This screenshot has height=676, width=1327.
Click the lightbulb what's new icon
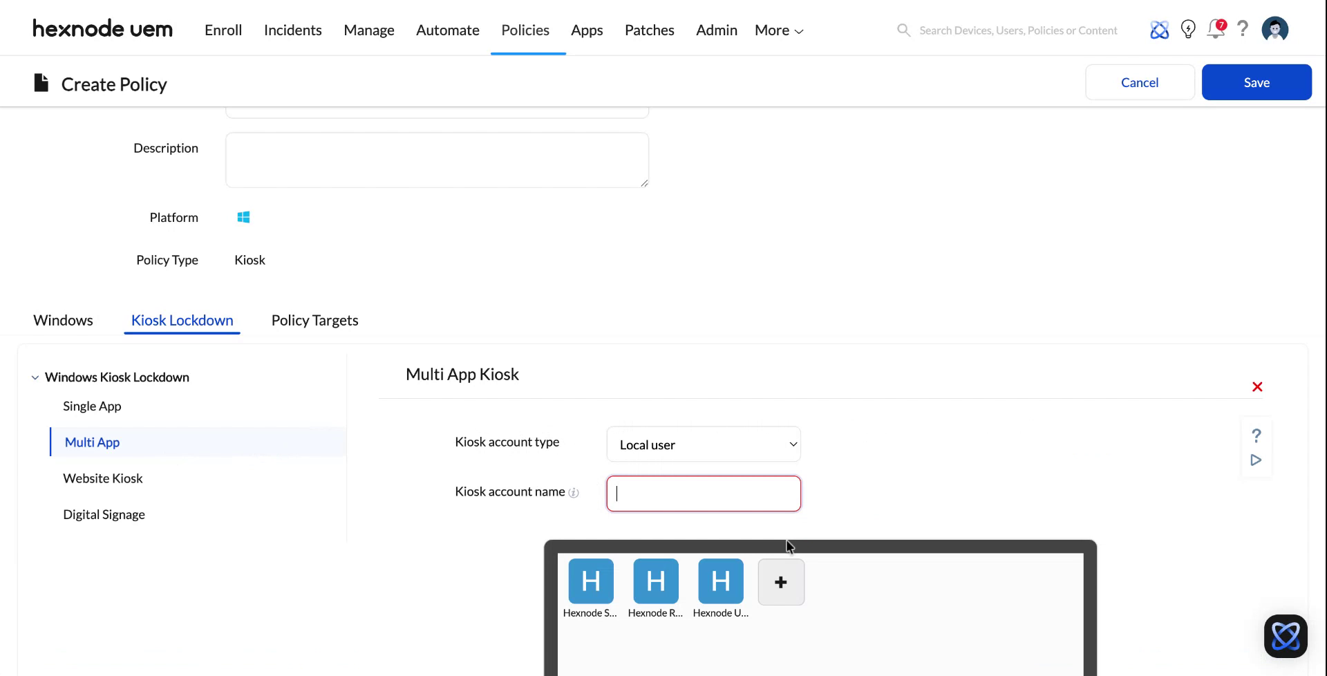tap(1188, 29)
